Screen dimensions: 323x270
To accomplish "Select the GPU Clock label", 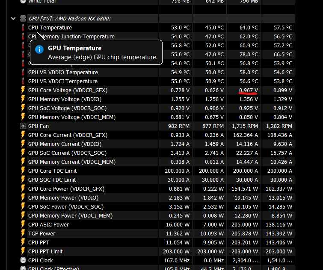I will pyautogui.click(x=41, y=260).
